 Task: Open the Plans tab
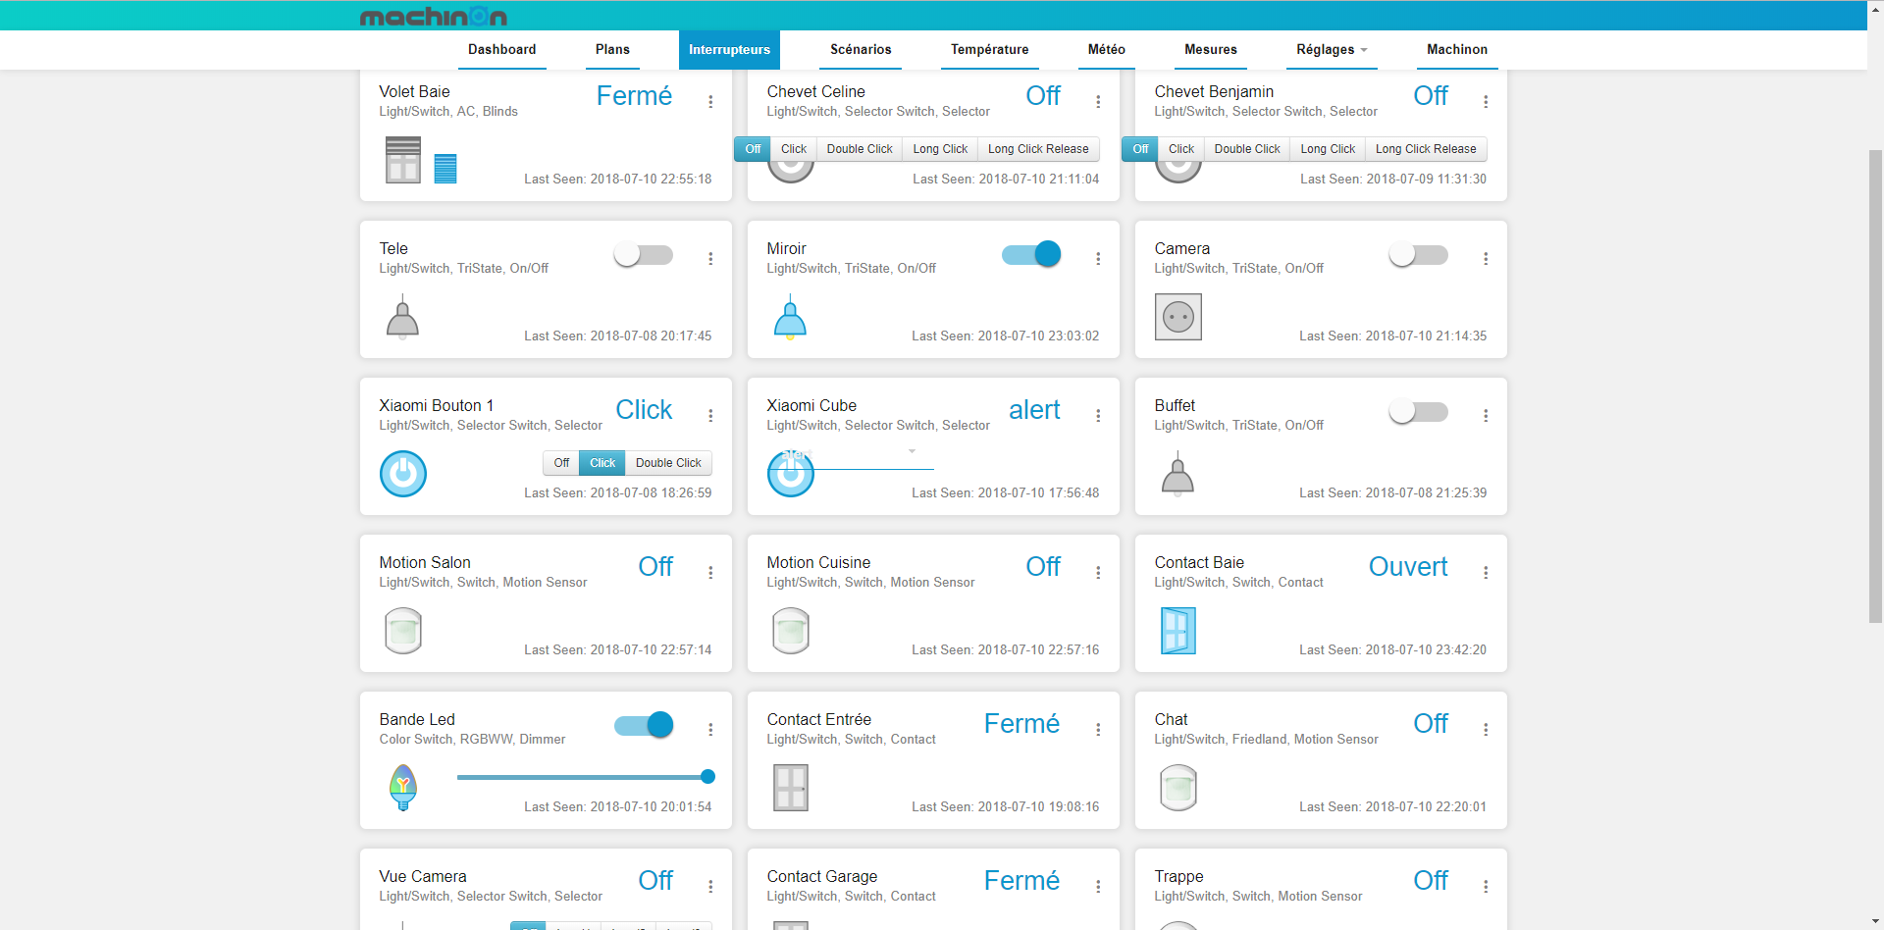point(612,50)
